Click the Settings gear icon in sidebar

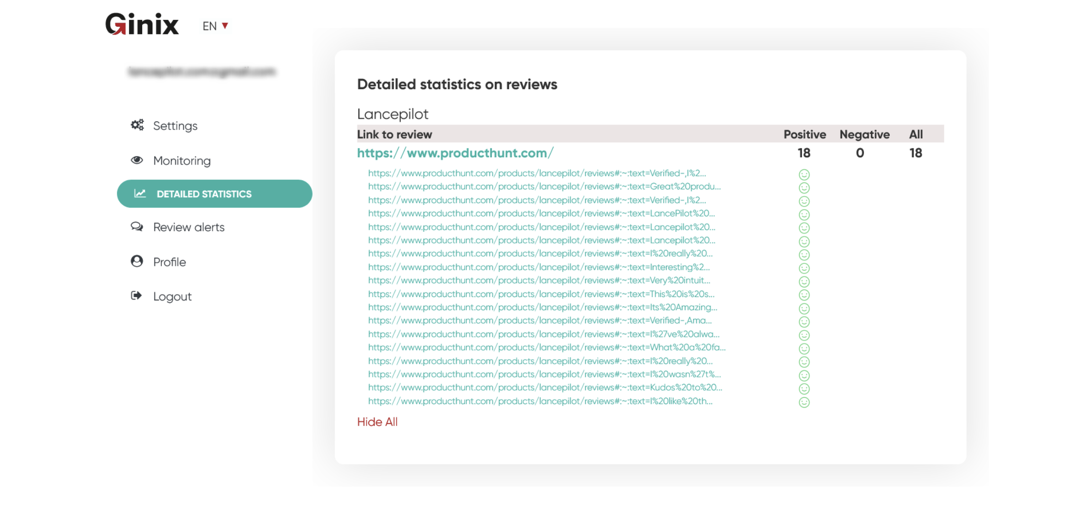click(137, 125)
